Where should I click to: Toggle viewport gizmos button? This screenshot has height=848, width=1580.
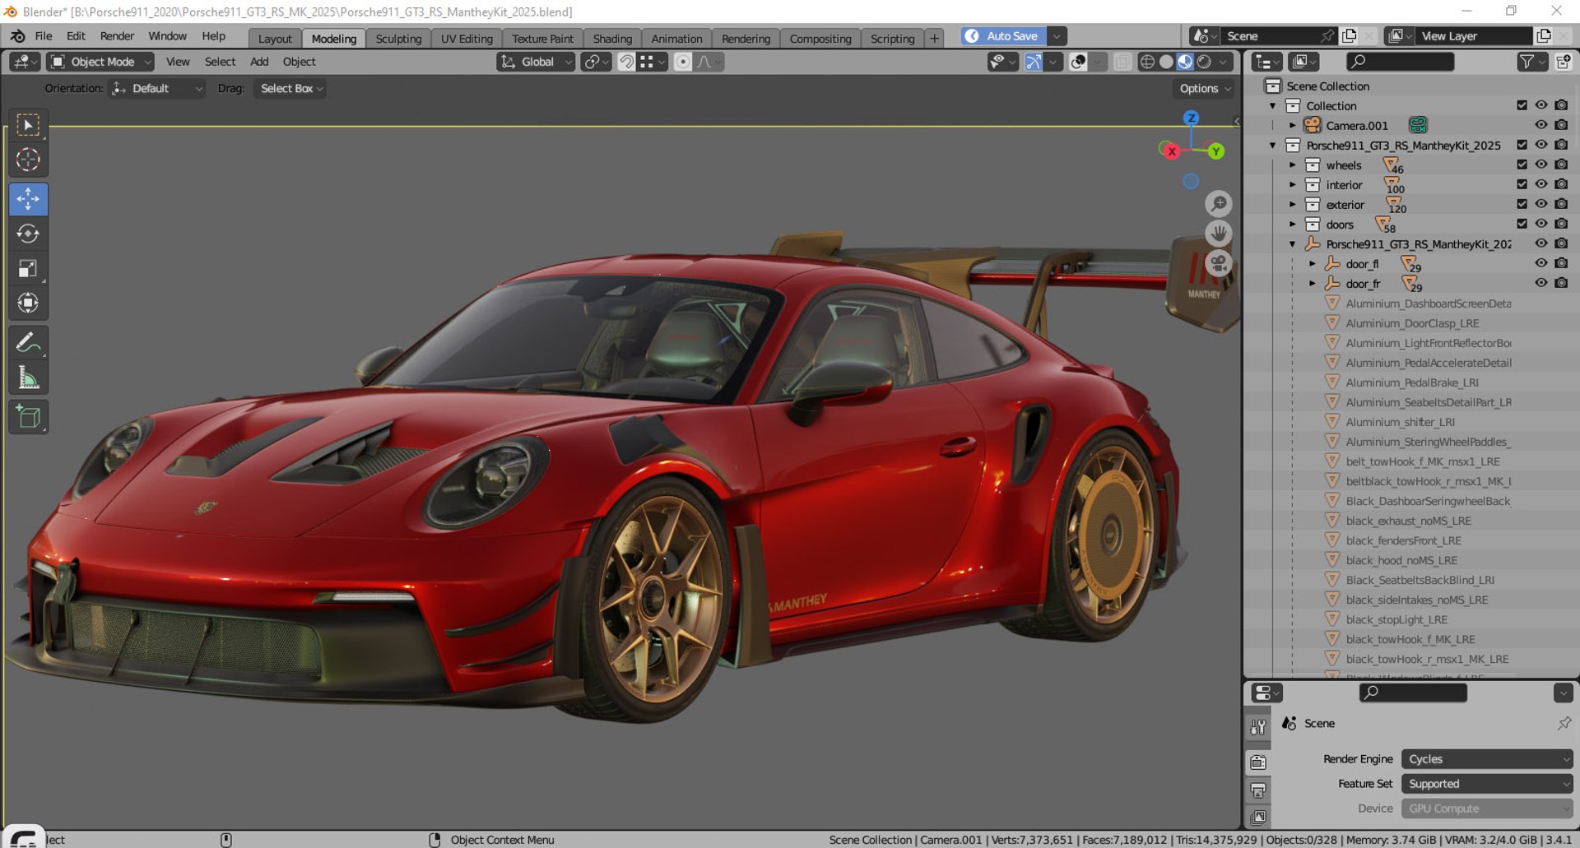tap(1034, 62)
